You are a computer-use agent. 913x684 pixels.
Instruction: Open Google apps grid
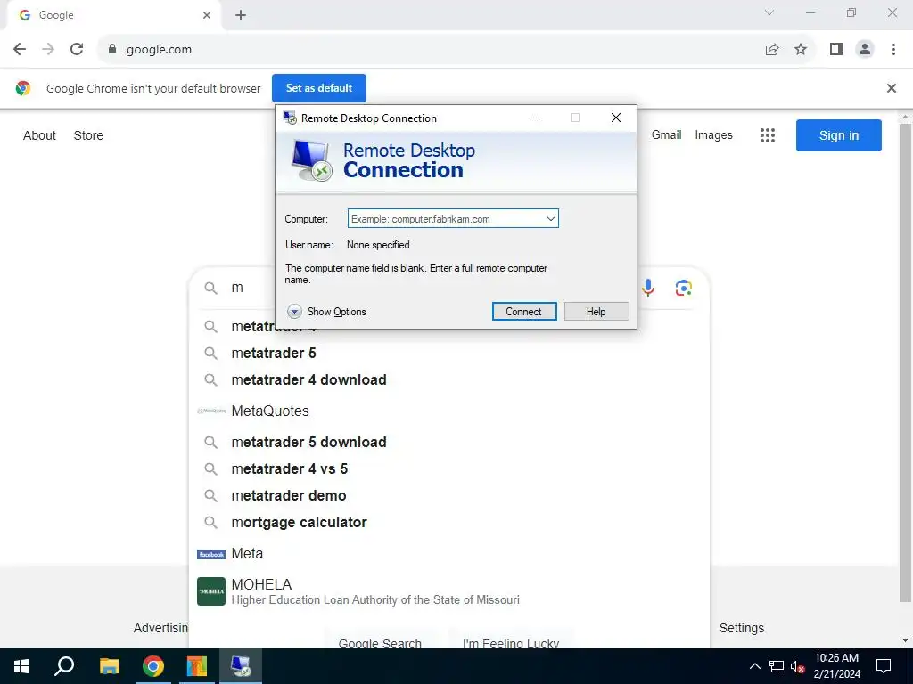click(x=768, y=135)
